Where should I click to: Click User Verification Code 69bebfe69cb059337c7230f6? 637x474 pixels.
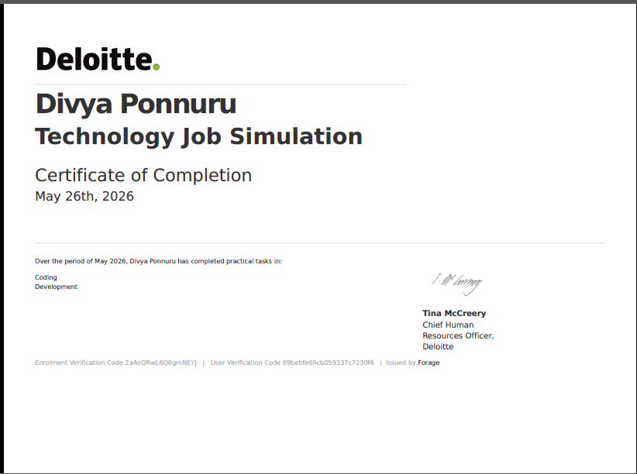[292, 362]
